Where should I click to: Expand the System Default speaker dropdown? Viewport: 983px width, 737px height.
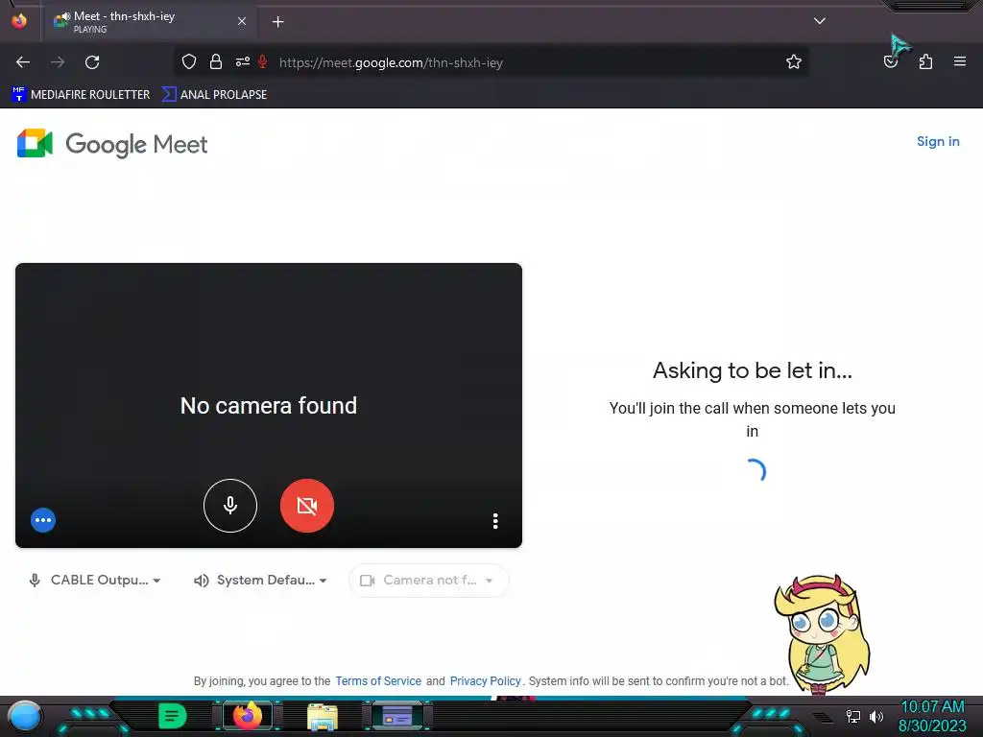click(261, 581)
